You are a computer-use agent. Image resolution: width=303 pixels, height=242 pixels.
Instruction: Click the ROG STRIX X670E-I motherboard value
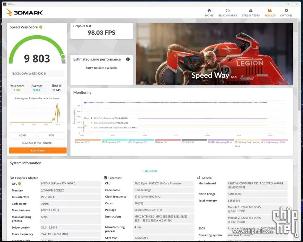pyautogui.click(x=257, y=185)
